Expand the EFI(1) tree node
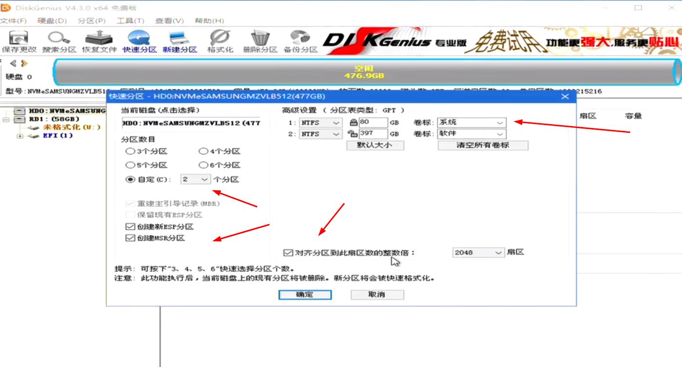 20,136
